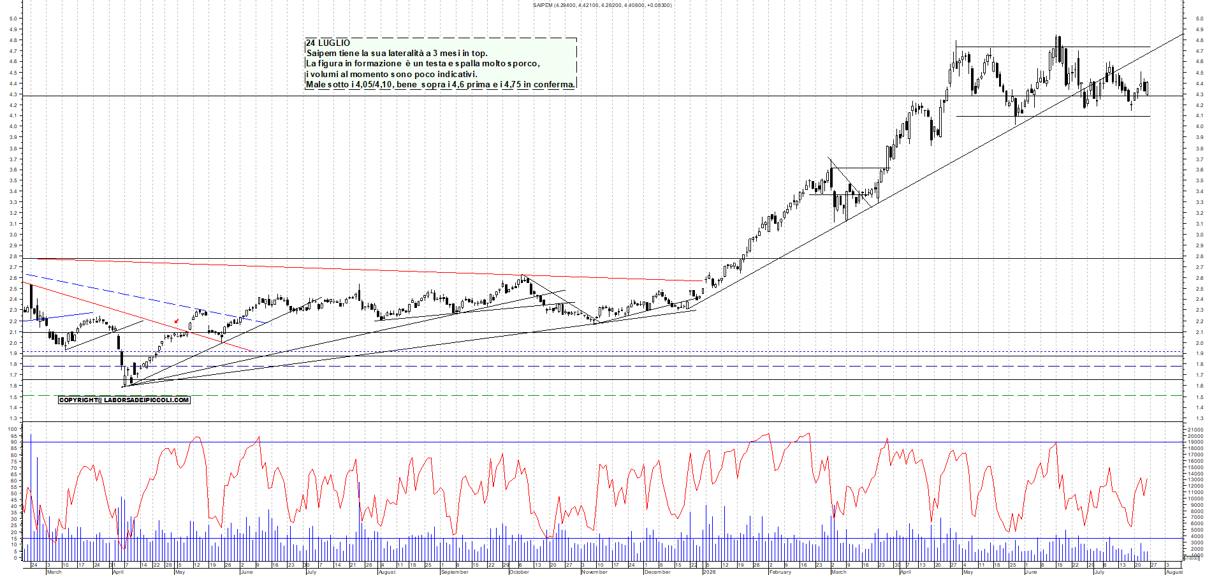This screenshot has height=575, width=1205.
Task: Click the "September" label on the time axis
Action: tap(455, 572)
